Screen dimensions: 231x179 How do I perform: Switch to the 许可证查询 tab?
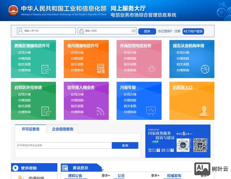tap(30, 129)
